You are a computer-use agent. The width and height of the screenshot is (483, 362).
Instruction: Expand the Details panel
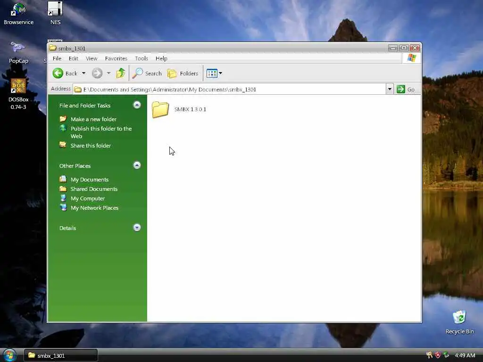point(137,228)
